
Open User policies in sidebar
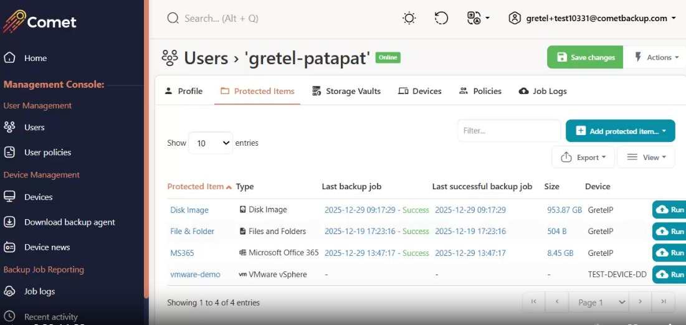47,152
